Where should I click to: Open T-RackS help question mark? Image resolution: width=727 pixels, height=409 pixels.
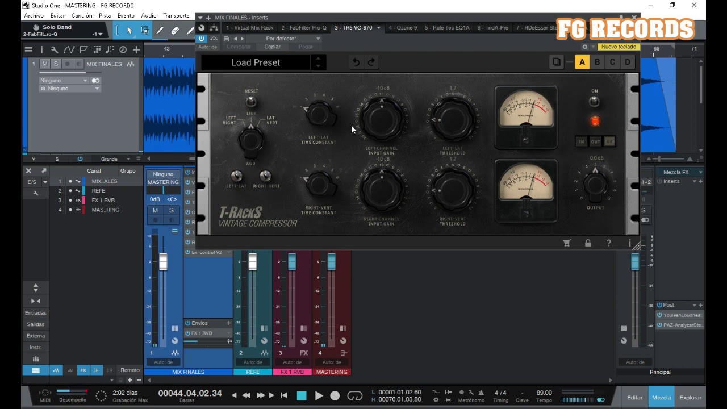pos(609,243)
